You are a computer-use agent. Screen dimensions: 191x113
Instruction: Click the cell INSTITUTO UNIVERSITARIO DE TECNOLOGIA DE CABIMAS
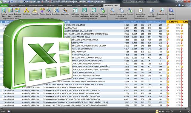[x=79, y=81]
